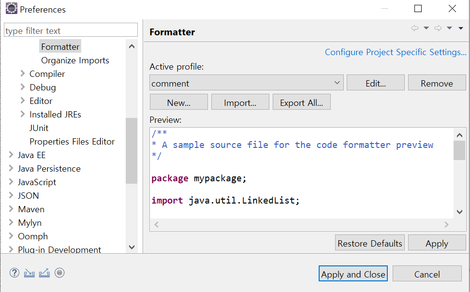Viewport: 470px width, 292px height.
Task: Open the Properties Files Editor page
Action: [x=72, y=142]
